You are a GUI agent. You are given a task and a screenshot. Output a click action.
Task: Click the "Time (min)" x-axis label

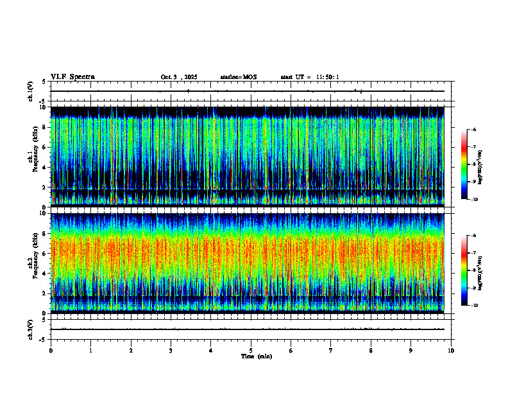[x=257, y=356]
